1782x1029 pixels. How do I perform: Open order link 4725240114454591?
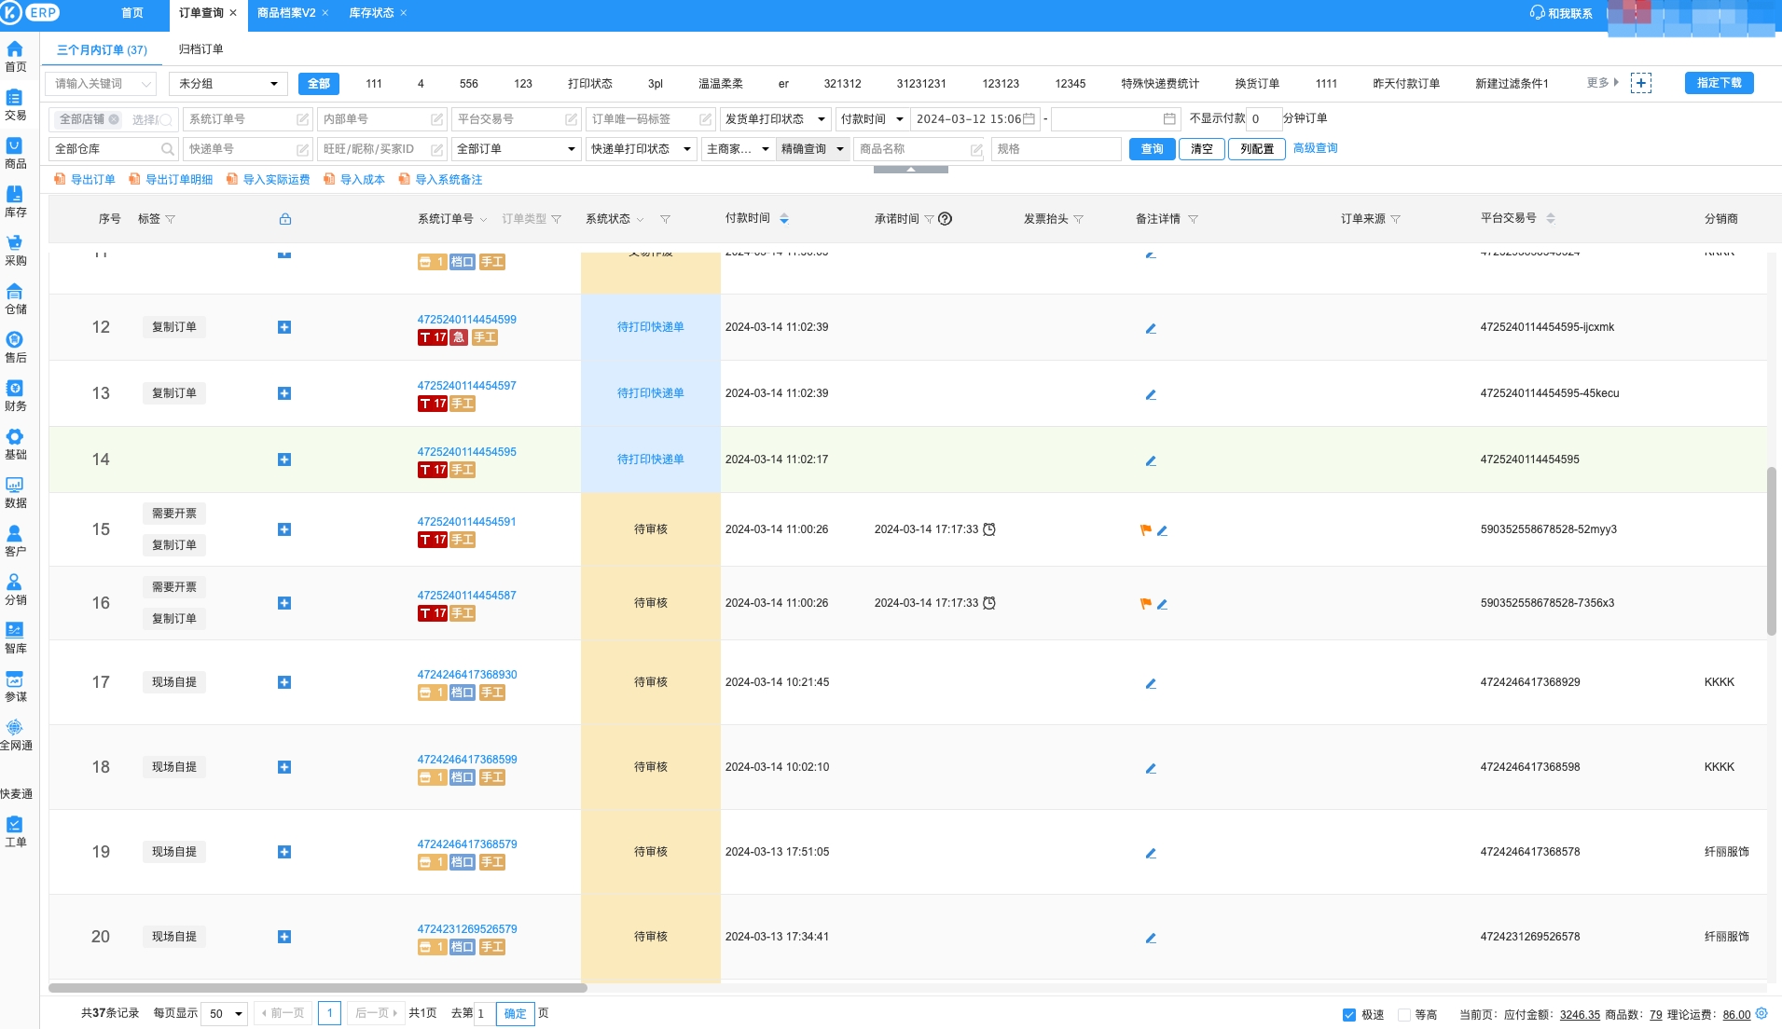tap(466, 522)
